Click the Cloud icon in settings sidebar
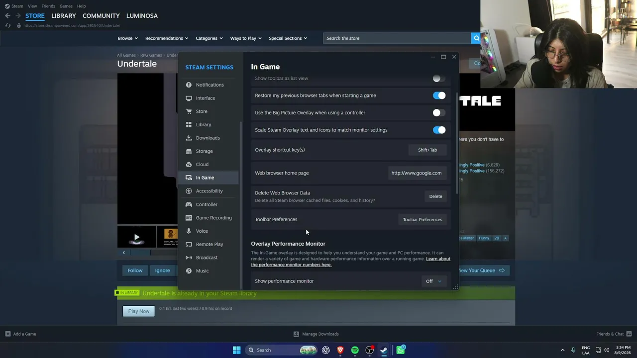This screenshot has width=637, height=358. click(189, 165)
